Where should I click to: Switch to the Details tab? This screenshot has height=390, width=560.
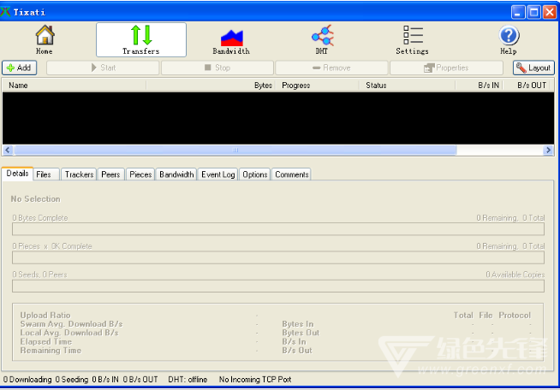(17, 174)
